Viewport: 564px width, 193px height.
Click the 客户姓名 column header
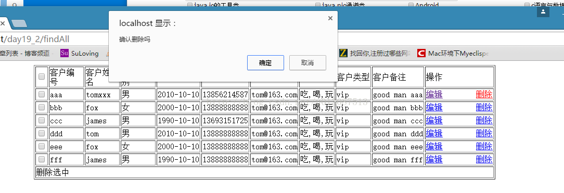98,77
